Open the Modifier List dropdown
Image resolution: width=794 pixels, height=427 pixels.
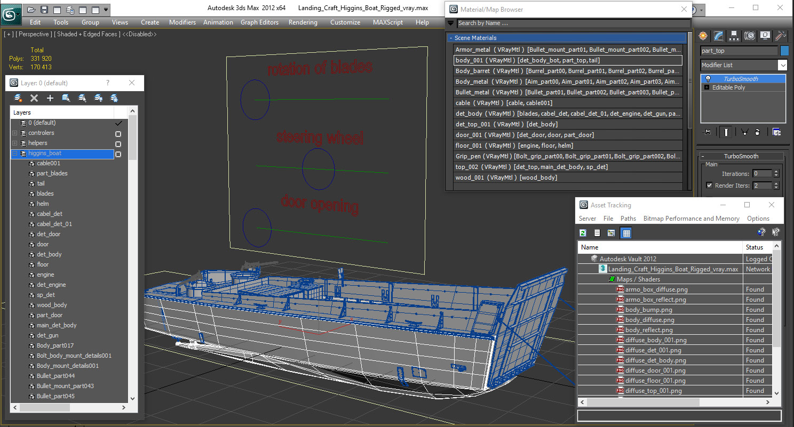coord(782,65)
